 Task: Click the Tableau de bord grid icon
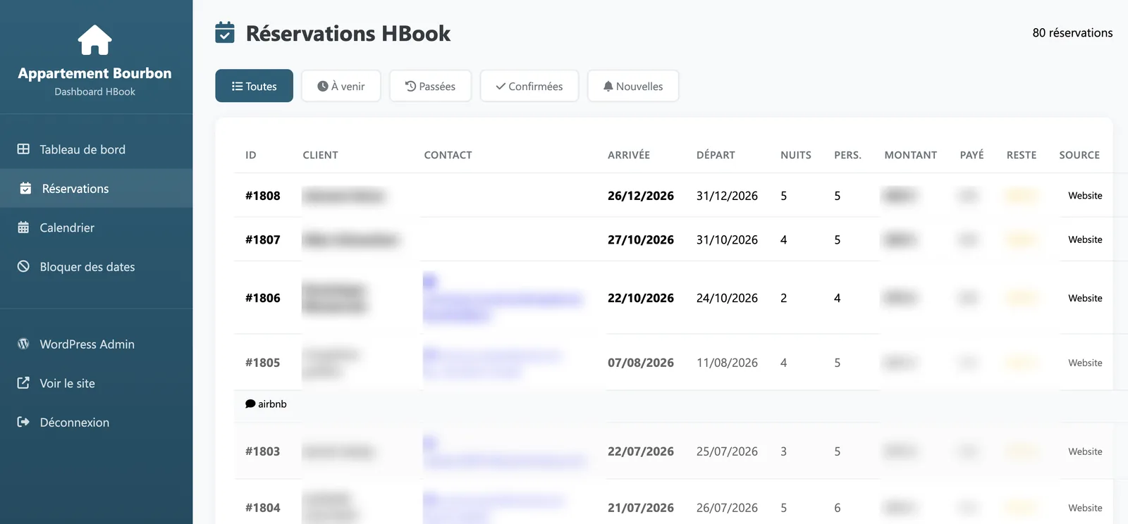click(x=23, y=149)
